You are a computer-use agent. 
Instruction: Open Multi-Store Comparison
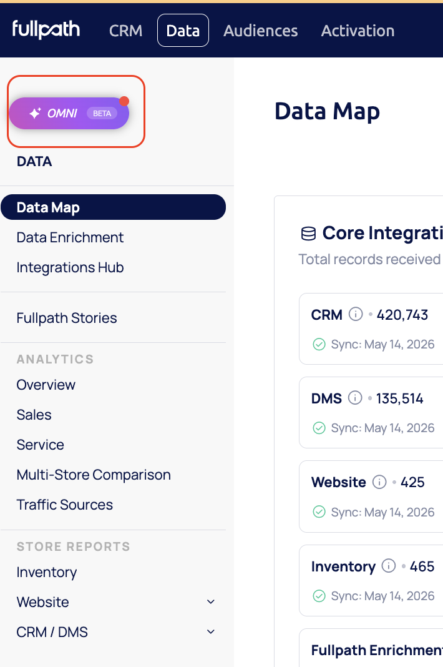coord(94,475)
